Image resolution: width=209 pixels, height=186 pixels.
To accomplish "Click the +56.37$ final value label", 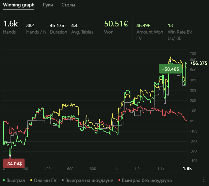I will [198, 63].
